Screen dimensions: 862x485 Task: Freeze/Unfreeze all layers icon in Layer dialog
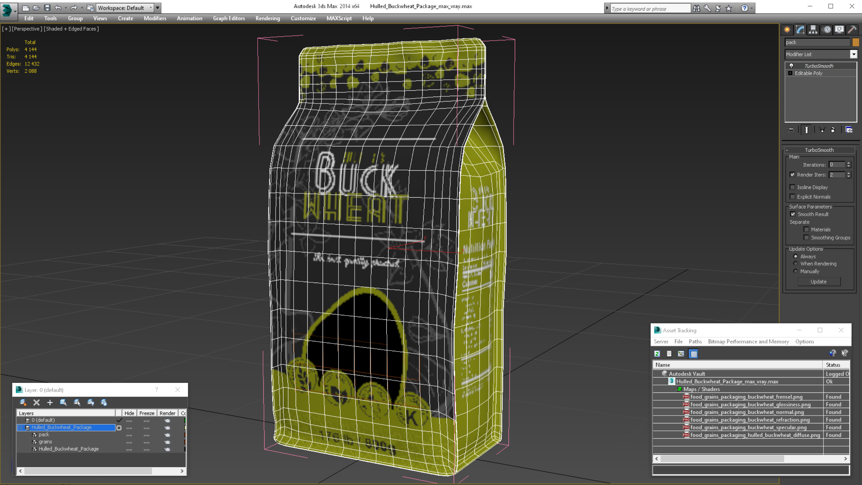[104, 402]
